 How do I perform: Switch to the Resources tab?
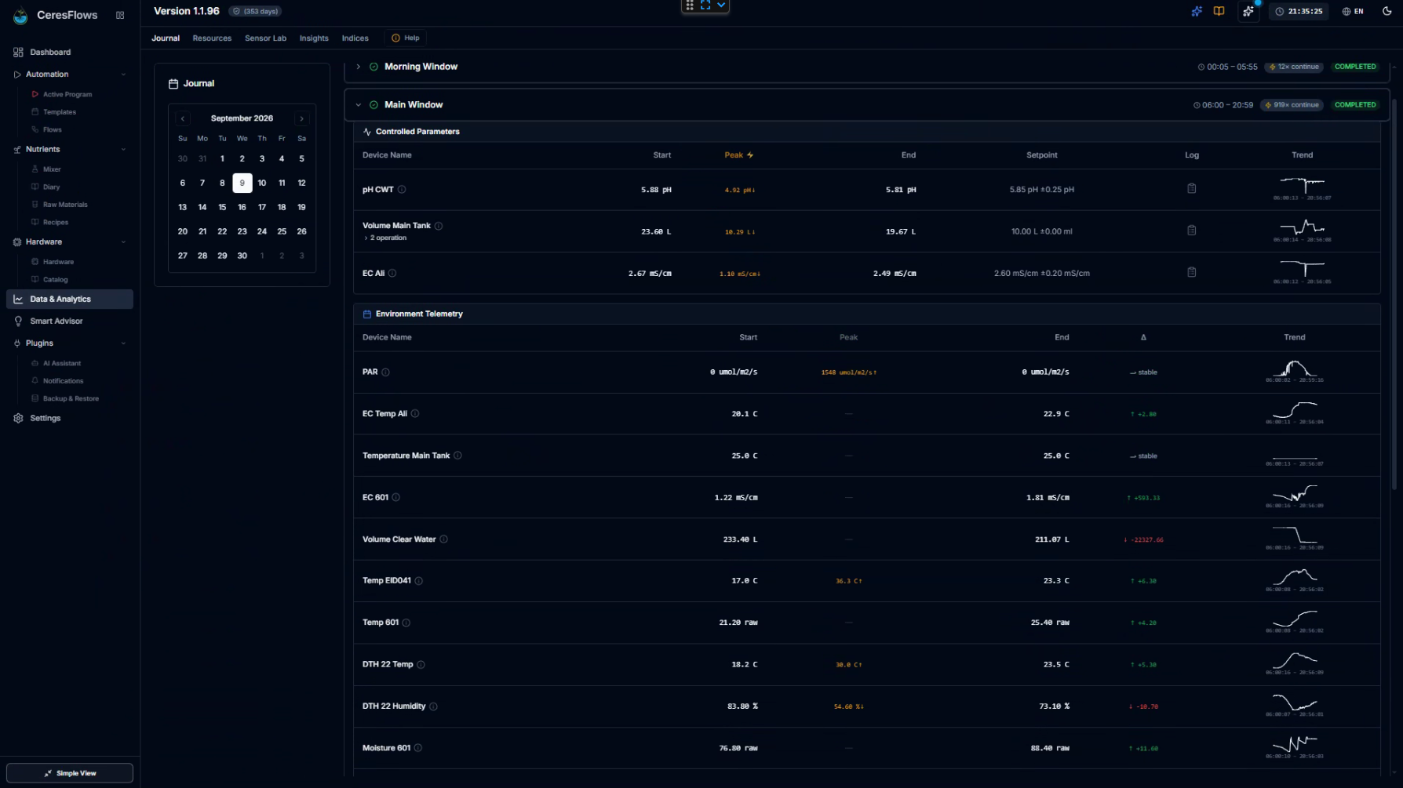(212, 38)
